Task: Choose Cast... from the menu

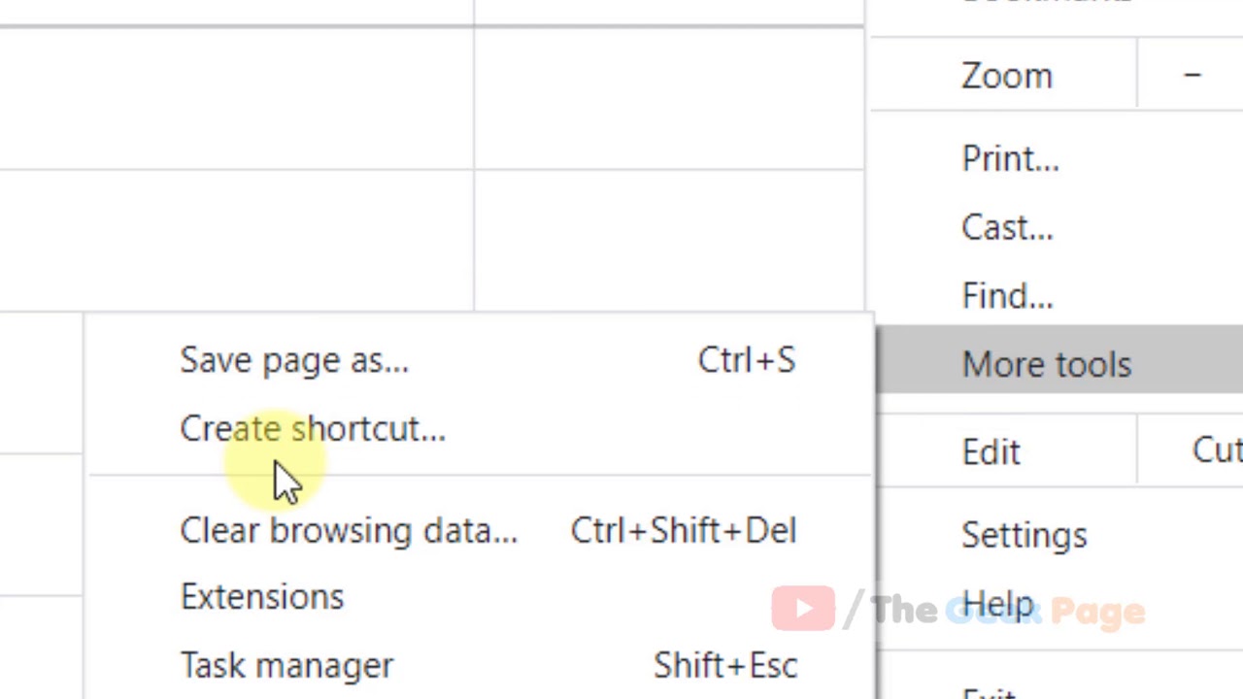Action: (1007, 227)
